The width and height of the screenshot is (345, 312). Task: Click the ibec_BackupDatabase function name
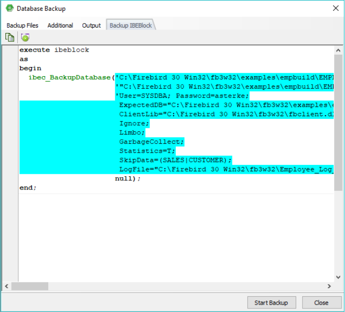tap(69, 78)
